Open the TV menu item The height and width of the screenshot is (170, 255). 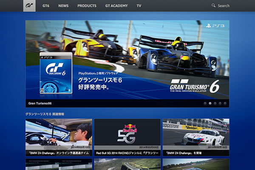[139, 6]
